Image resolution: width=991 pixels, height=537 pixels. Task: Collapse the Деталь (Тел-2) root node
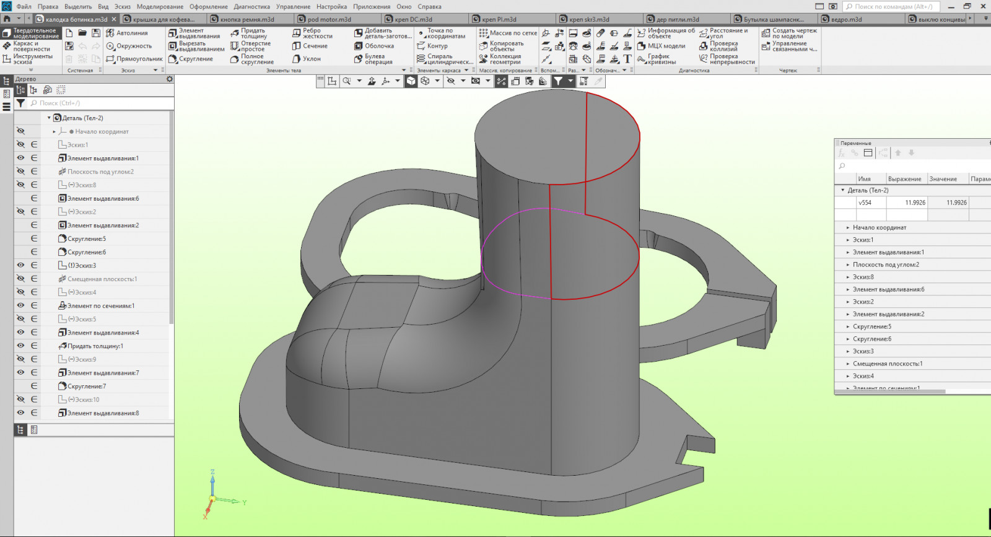pyautogui.click(x=49, y=118)
